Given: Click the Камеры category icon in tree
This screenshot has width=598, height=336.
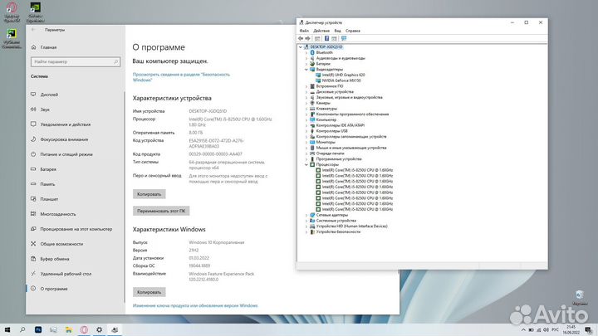Looking at the screenshot, I should (312, 103).
